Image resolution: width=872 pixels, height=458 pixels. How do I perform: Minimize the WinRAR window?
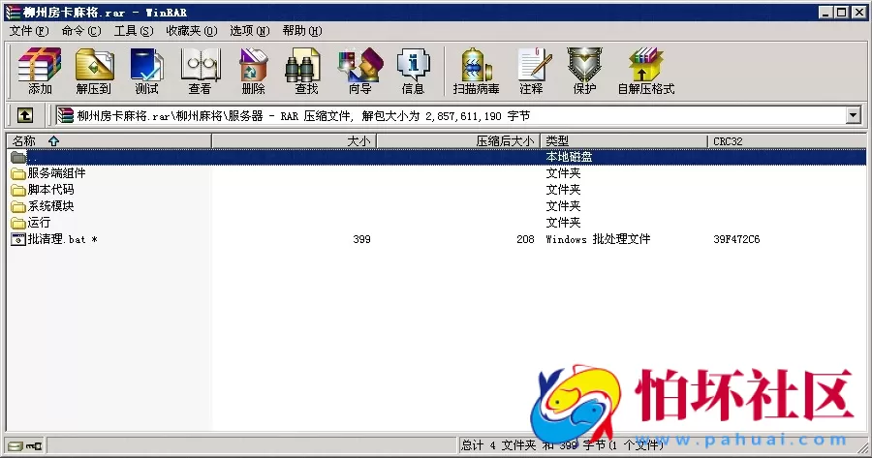(826, 12)
